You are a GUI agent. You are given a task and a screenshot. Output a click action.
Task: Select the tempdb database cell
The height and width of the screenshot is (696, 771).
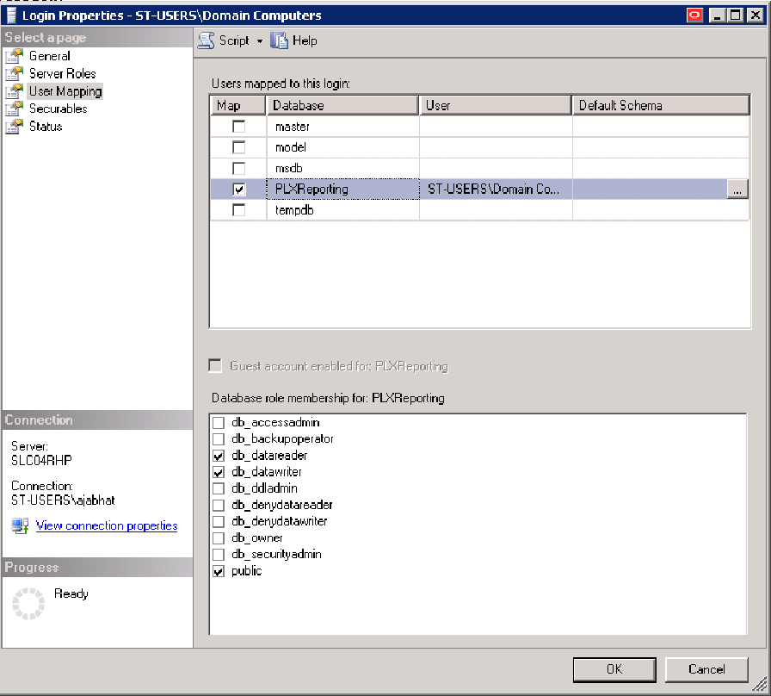[x=342, y=210]
